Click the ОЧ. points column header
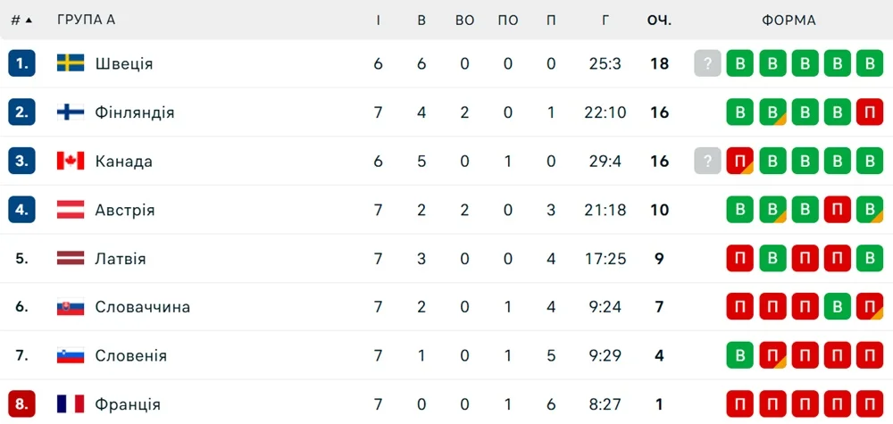The height and width of the screenshot is (424, 893). tap(659, 20)
